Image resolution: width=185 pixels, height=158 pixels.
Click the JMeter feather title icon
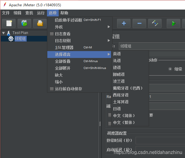click(5, 5)
